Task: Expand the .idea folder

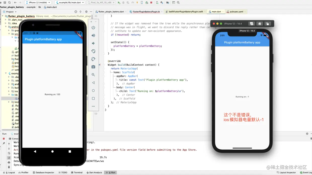Action: coord(6,23)
